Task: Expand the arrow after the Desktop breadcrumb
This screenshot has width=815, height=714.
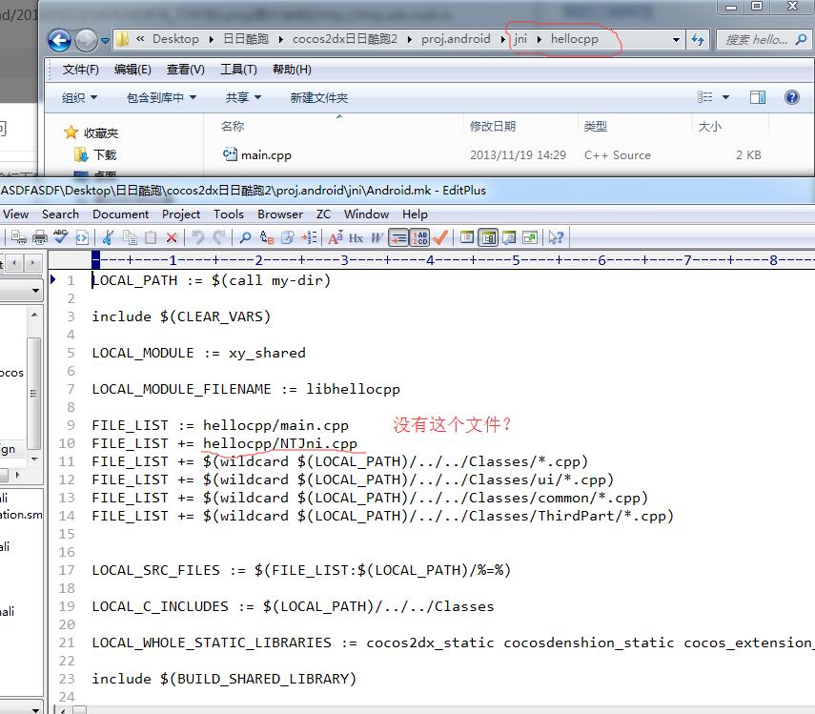Action: [x=211, y=39]
